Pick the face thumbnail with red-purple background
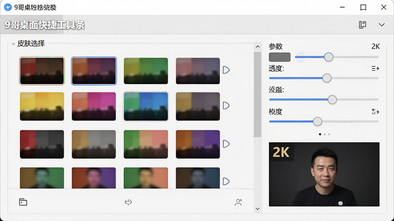 94,178
